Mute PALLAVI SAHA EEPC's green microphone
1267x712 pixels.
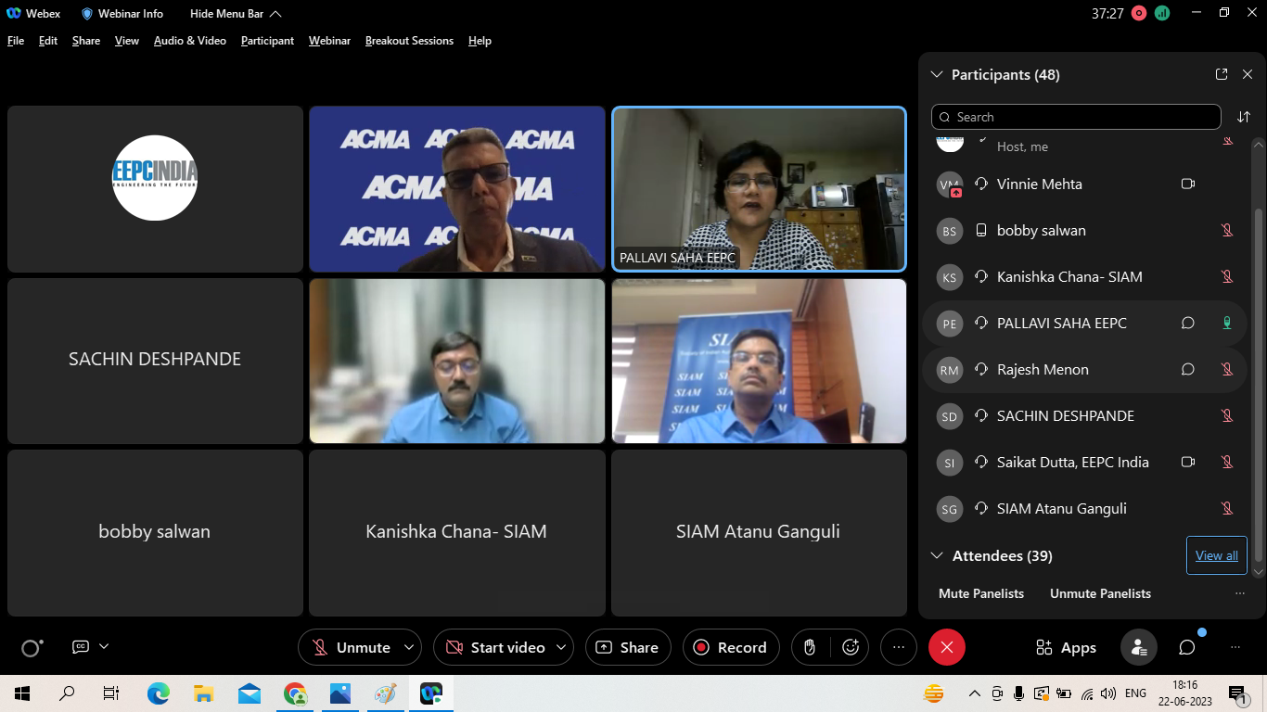click(x=1227, y=323)
